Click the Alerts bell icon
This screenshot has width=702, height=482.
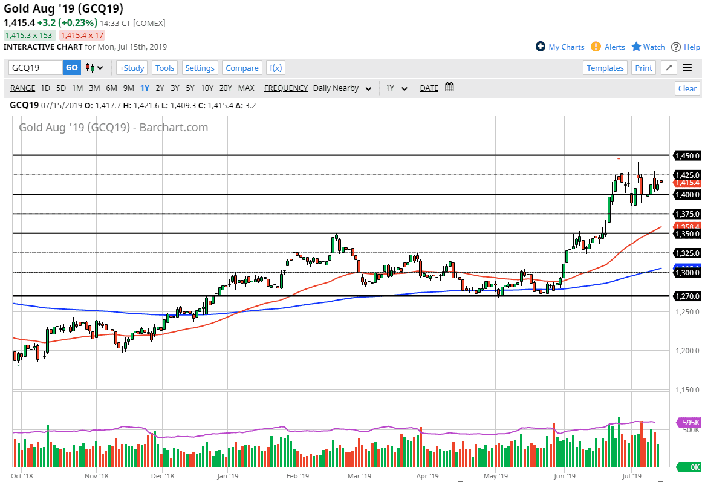pos(596,47)
